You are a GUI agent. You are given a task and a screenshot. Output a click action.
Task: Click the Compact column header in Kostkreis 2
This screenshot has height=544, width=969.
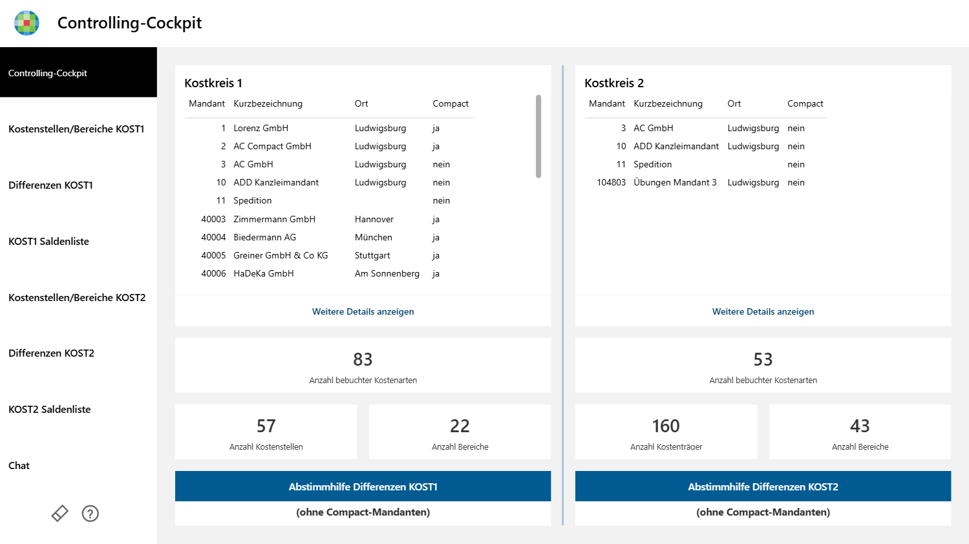point(805,103)
